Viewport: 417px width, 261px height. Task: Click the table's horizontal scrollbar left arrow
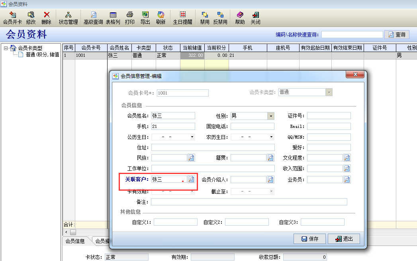coord(66,232)
